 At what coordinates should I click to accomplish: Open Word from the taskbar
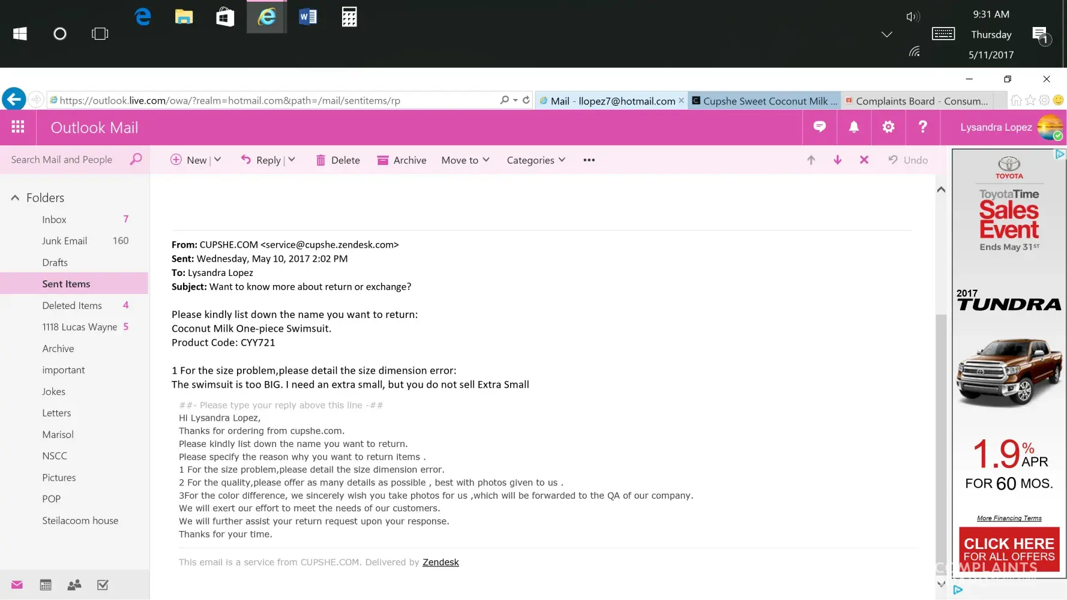pyautogui.click(x=308, y=17)
